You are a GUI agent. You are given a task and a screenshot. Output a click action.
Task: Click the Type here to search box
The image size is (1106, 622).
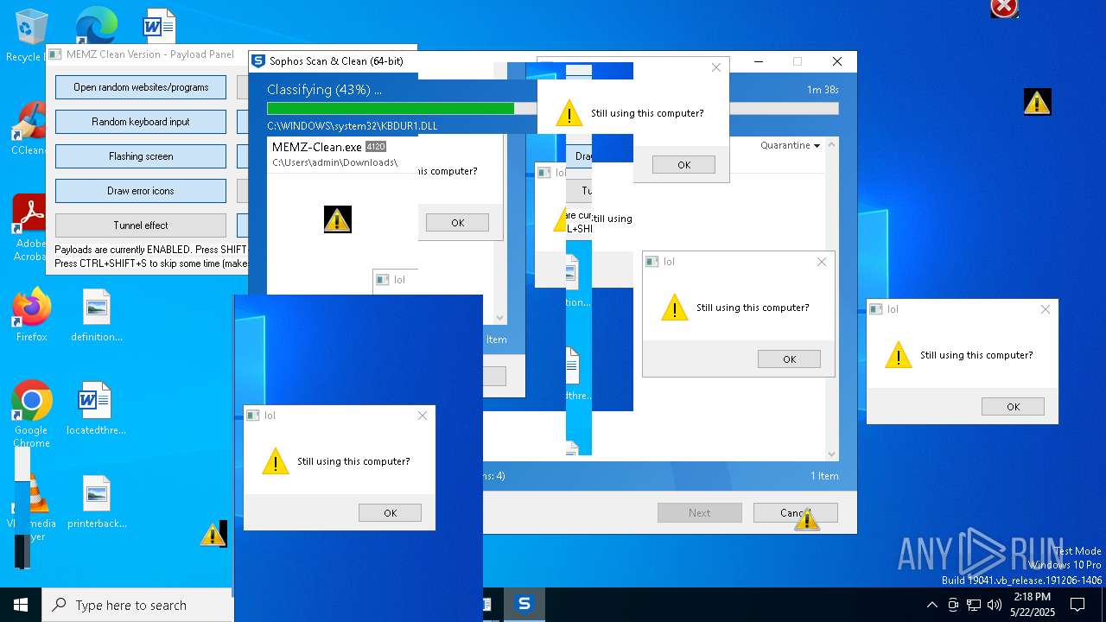coord(138,605)
